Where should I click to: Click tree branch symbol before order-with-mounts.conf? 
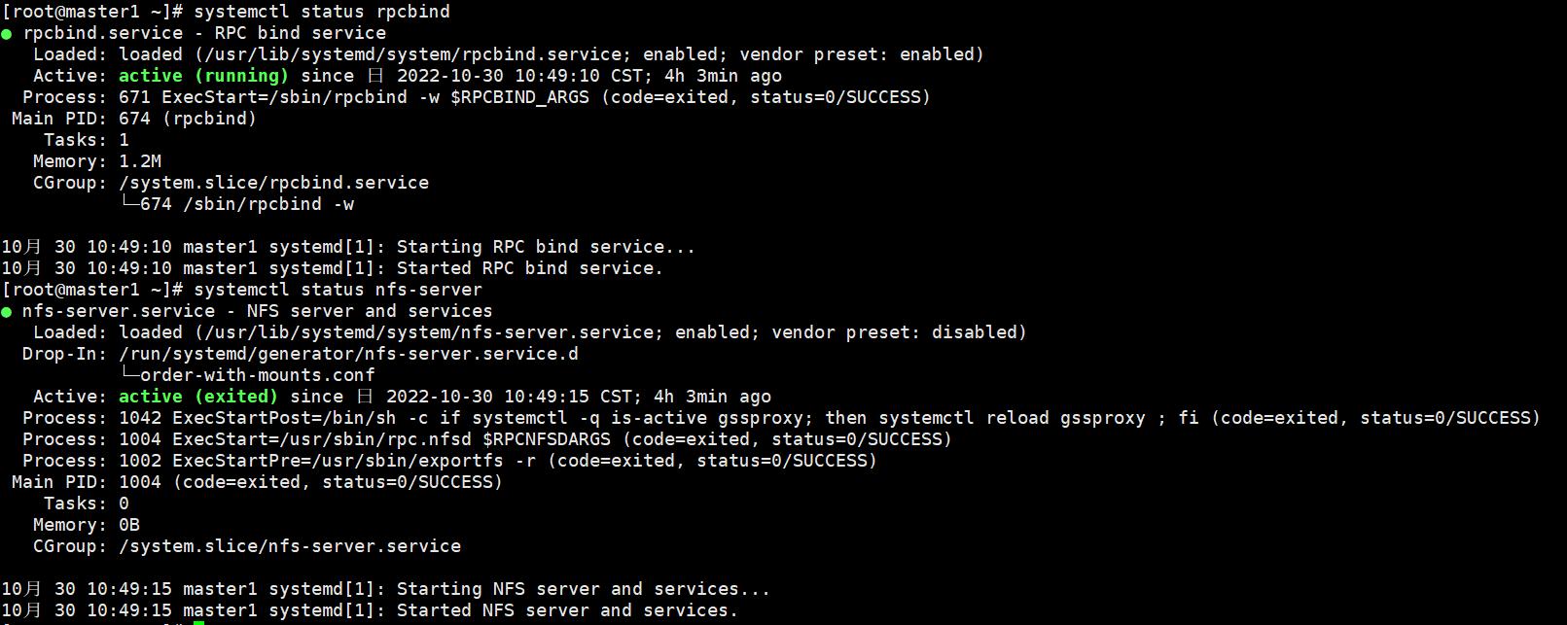click(129, 375)
